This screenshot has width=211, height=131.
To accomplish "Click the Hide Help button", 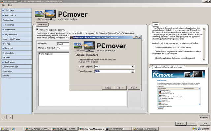I will tap(204, 117).
